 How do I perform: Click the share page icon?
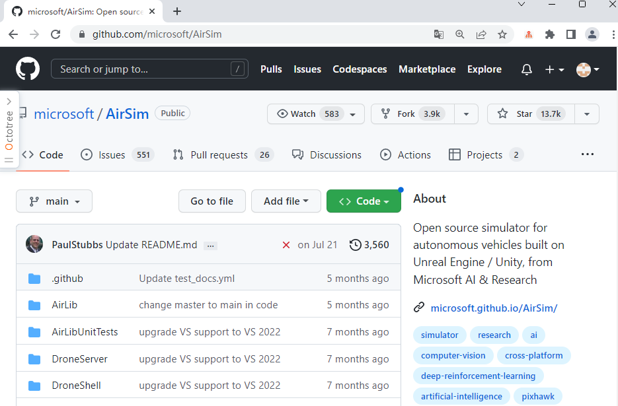(x=481, y=34)
